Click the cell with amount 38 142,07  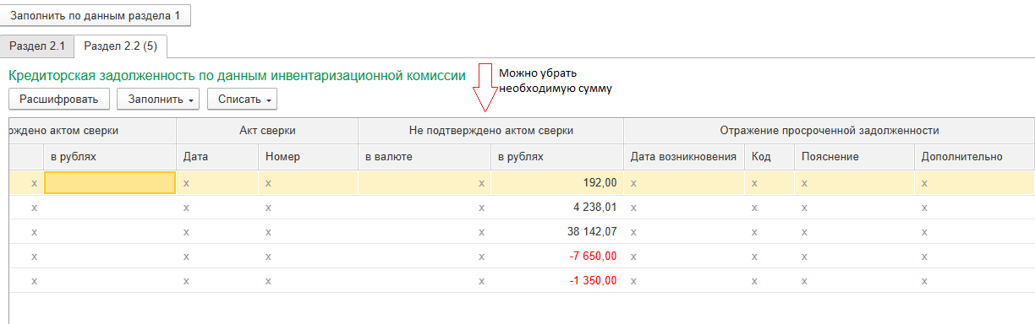click(x=556, y=231)
